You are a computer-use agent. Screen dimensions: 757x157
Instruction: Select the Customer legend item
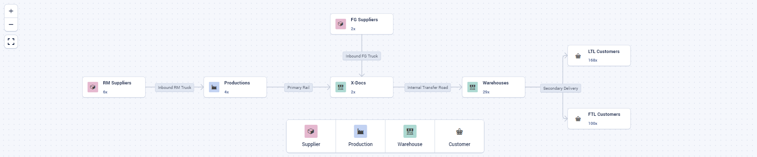tap(459, 136)
